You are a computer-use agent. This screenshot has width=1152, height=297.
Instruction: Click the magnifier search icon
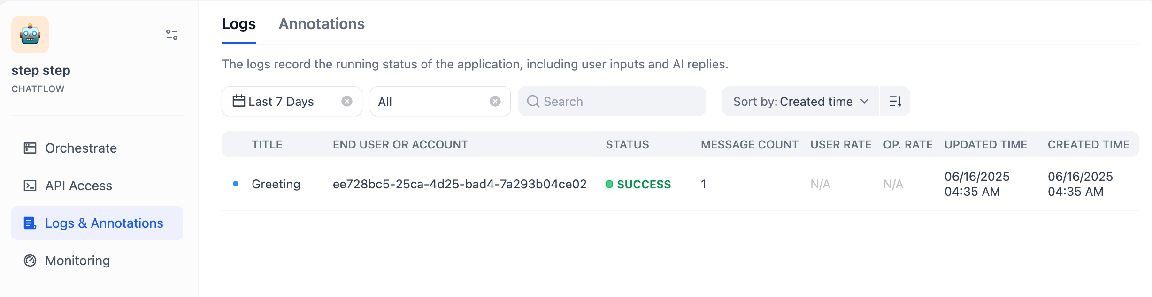pos(533,101)
